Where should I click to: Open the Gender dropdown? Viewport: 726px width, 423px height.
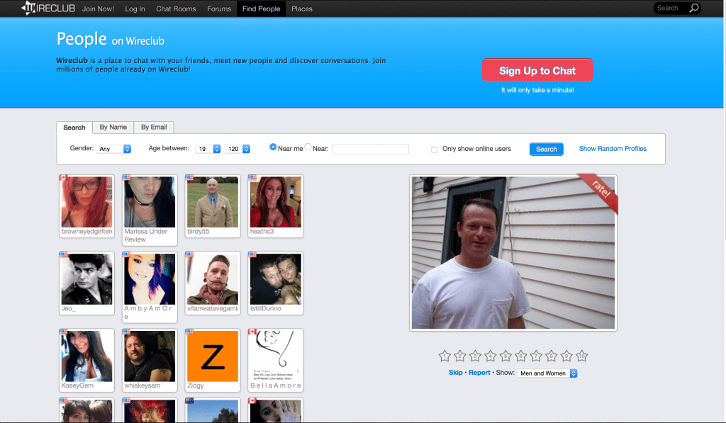tap(114, 149)
